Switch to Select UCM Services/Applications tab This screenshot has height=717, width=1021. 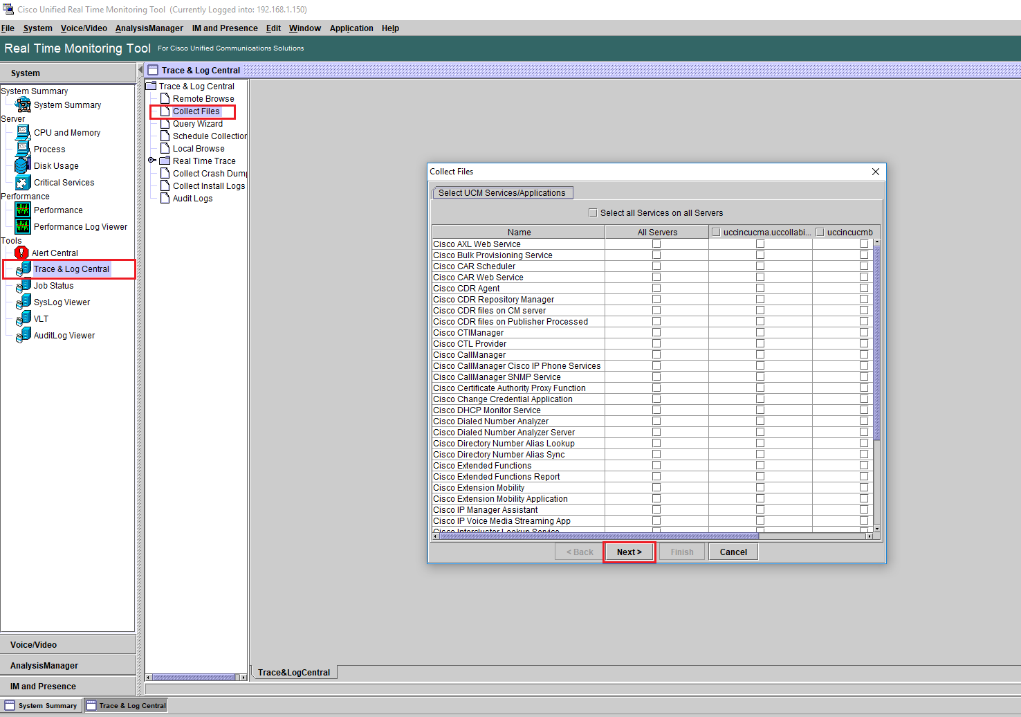(x=502, y=192)
